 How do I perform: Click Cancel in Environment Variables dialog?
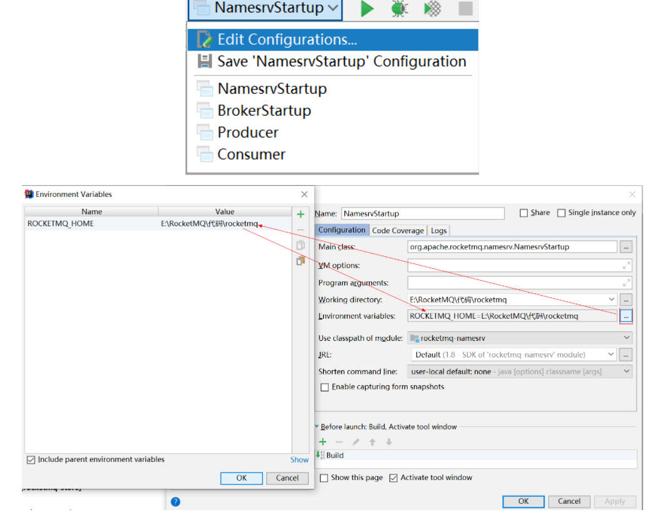click(x=287, y=478)
